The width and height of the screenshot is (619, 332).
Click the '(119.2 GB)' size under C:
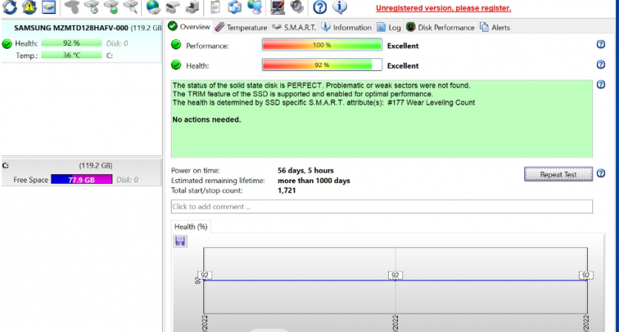[x=95, y=165]
